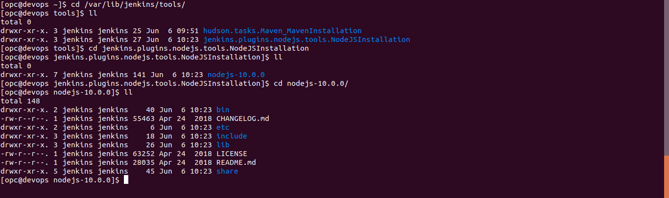
Task: Click the share directory entry
Action: click(x=227, y=171)
